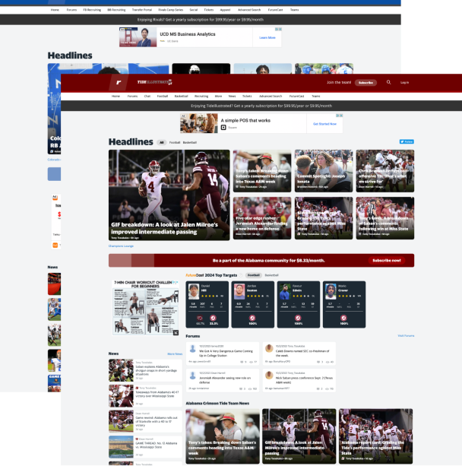Click Daniel Hill's player avatar
This screenshot has height=466, width=462.
tap(195, 291)
